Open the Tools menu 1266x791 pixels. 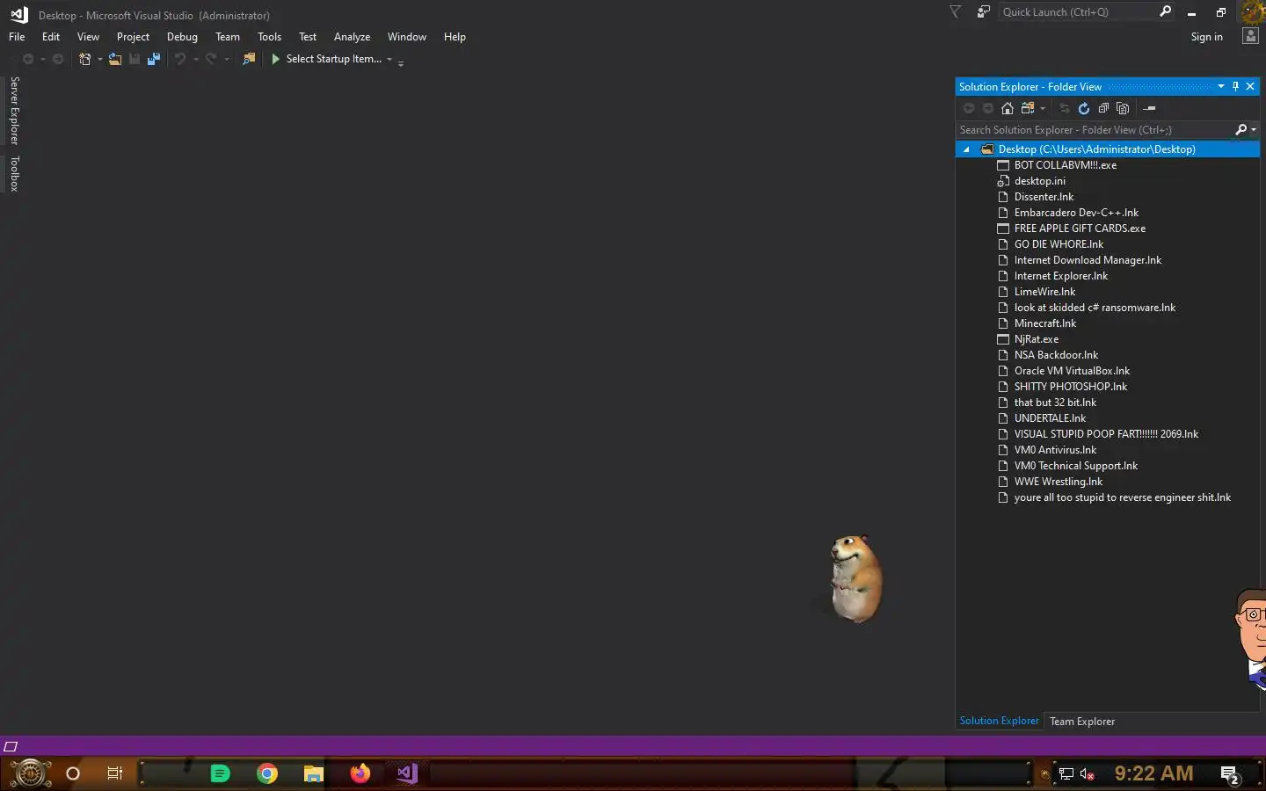click(x=269, y=37)
